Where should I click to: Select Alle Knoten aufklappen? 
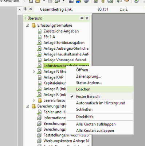point(100,124)
